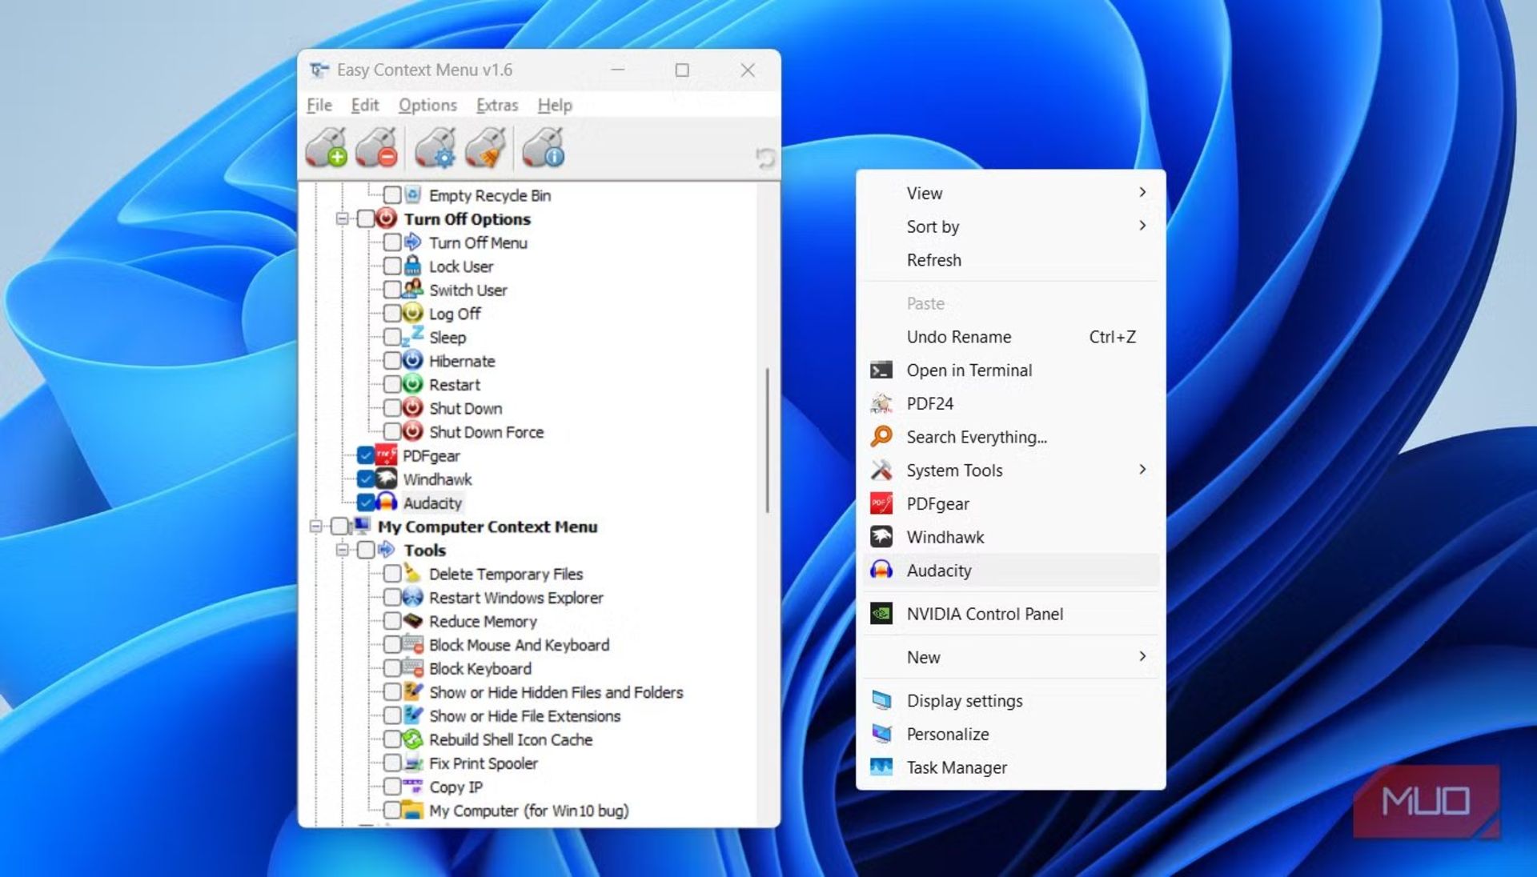Click the Audacity headphones icon in the tree

[x=387, y=503]
